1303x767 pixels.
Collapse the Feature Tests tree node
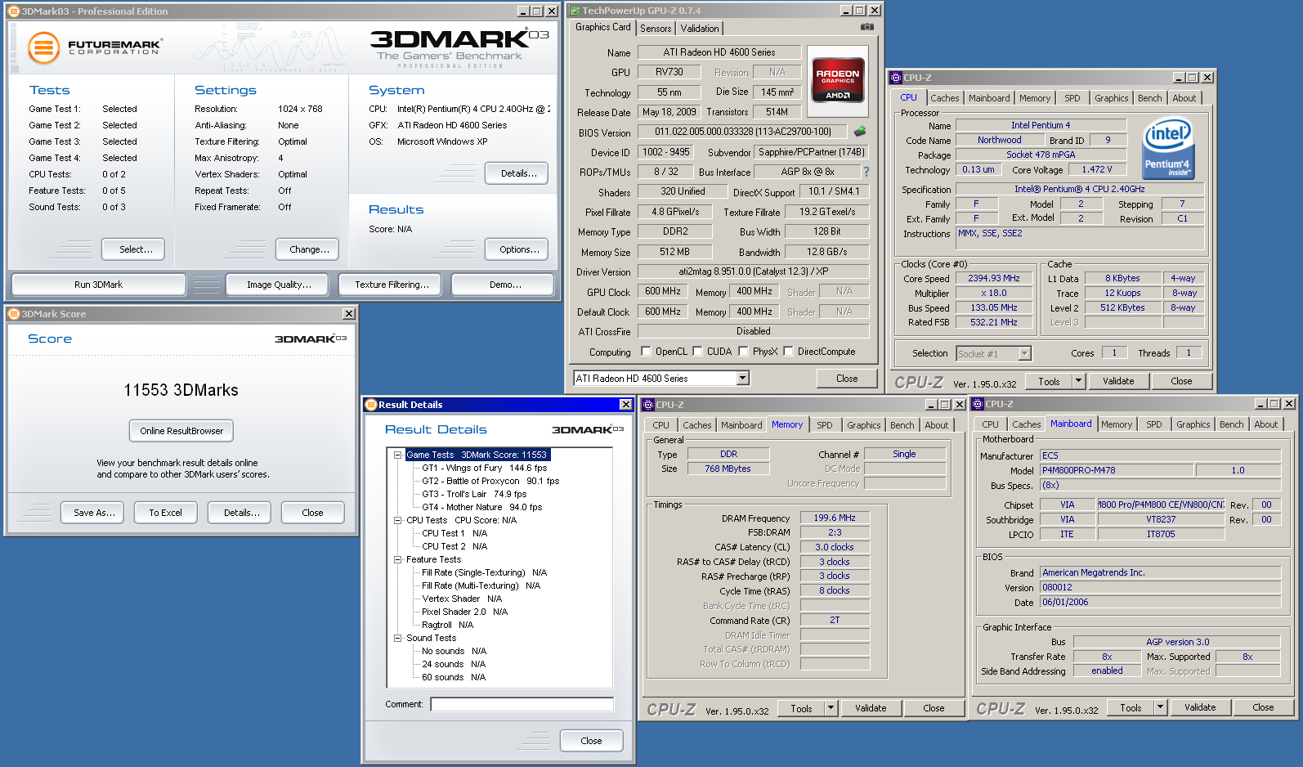coord(398,559)
